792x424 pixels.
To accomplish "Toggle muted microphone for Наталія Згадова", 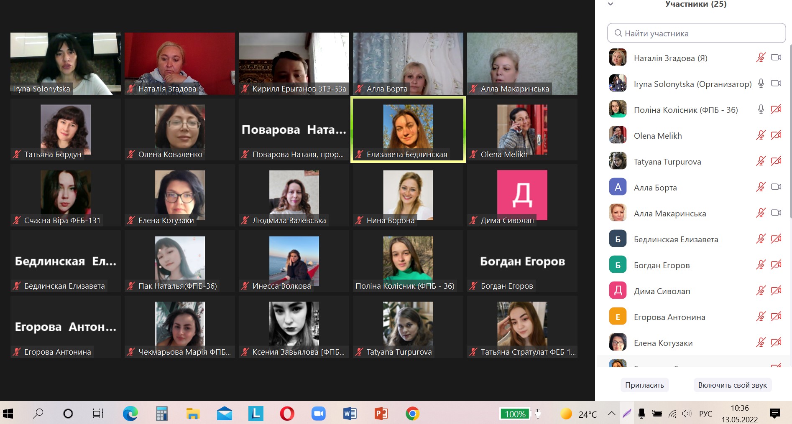I will click(761, 58).
